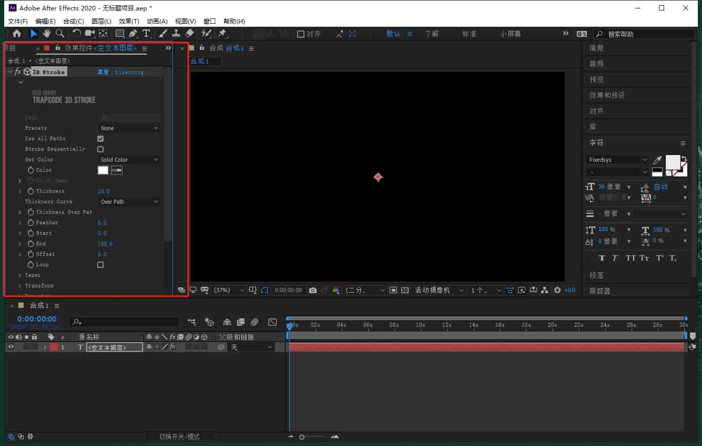This screenshot has width=702, height=446.
Task: Click Faux Bold in the Character panel
Action: pos(602,258)
